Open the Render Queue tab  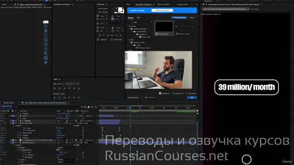(9, 103)
